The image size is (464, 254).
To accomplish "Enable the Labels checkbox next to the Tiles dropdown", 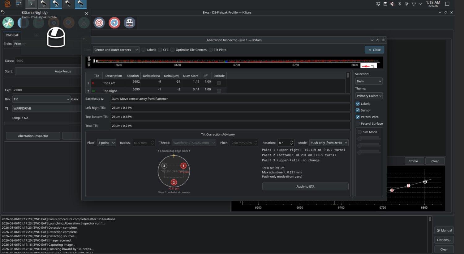I will pos(144,50).
